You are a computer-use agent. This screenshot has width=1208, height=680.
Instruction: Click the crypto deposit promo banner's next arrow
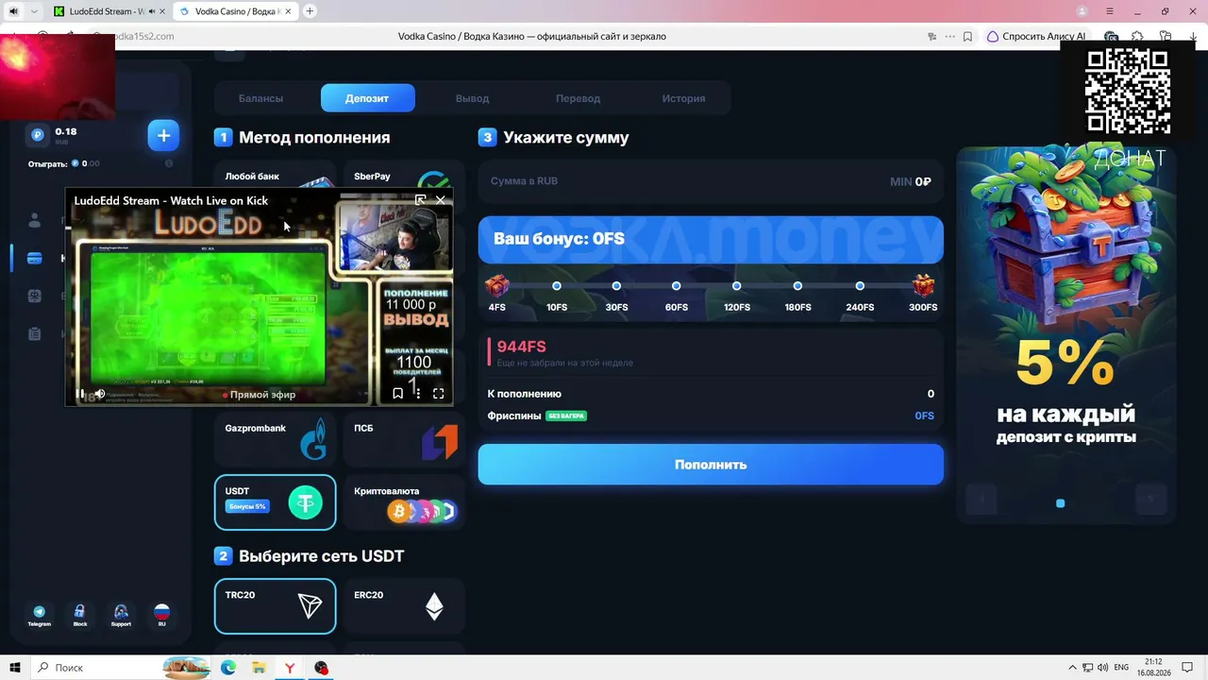[1151, 499]
